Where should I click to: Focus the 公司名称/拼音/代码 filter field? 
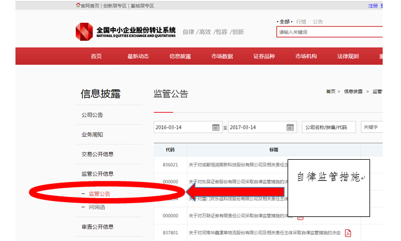point(329,127)
